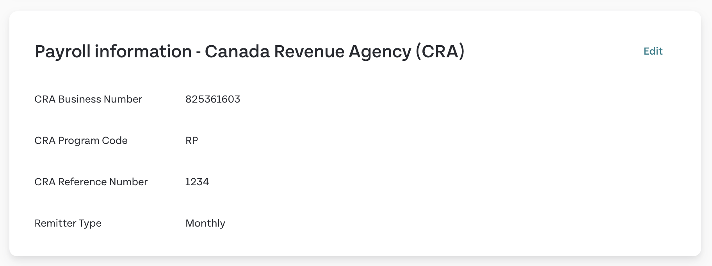Click the CRA Program Code label
Viewport: 712px width, 266px height.
(x=81, y=140)
